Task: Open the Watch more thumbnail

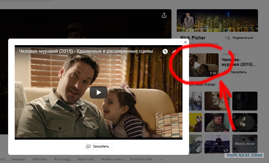Action: [x=245, y=144]
